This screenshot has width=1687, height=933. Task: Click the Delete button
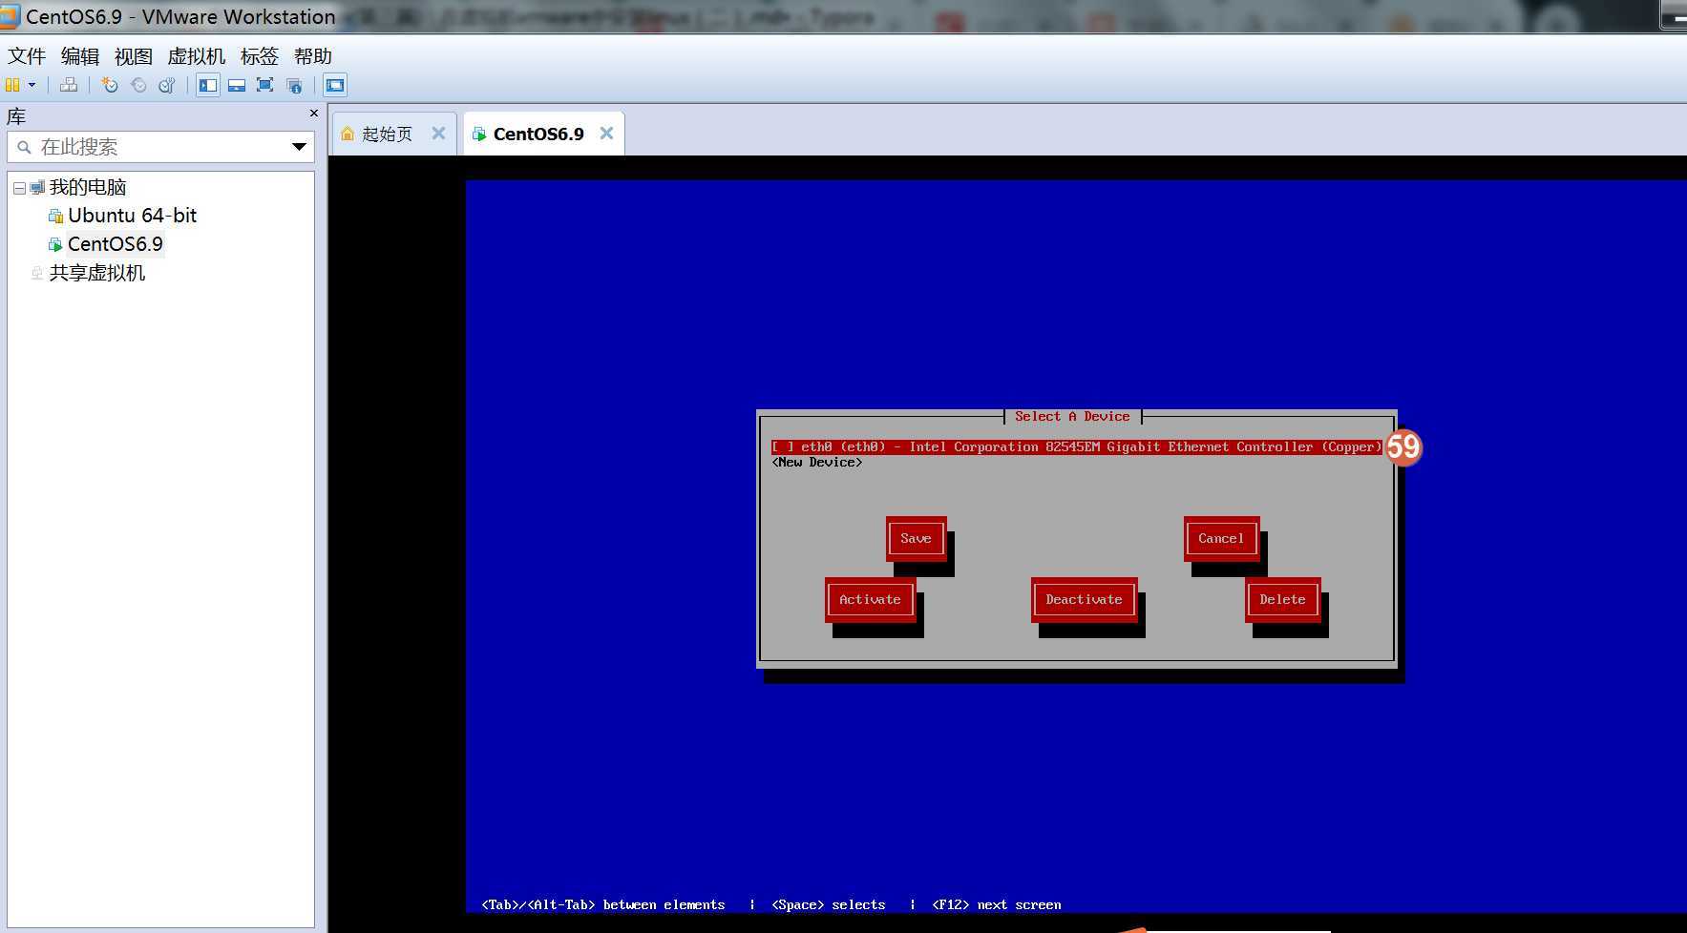point(1282,599)
